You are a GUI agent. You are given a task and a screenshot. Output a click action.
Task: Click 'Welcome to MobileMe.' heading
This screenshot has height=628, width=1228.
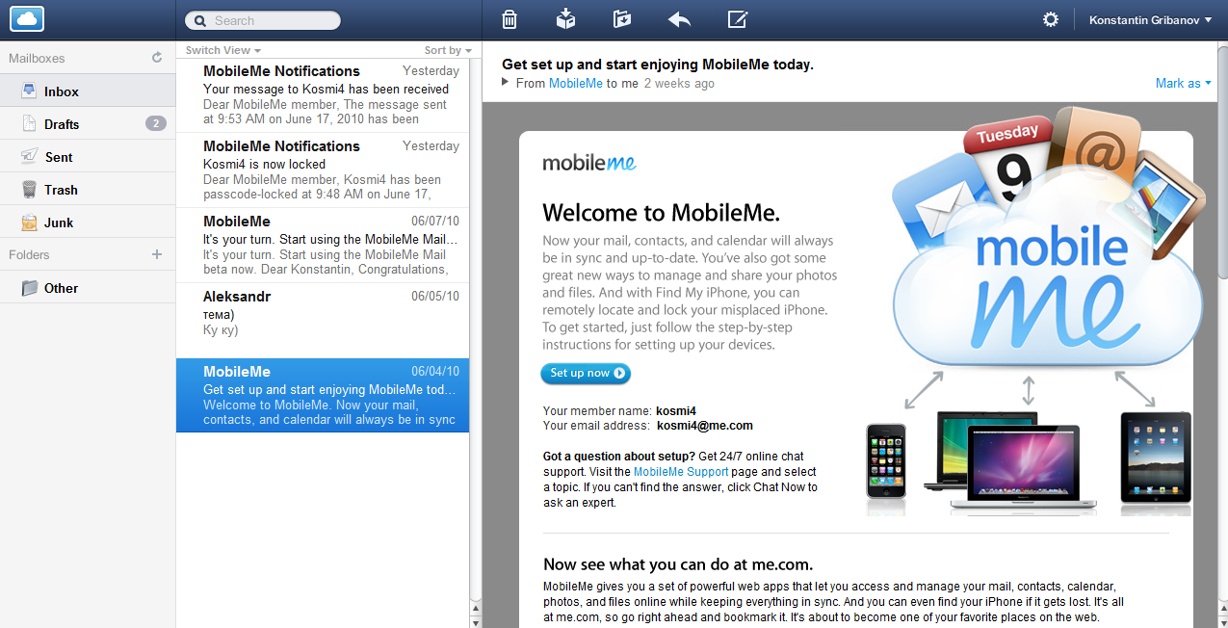[x=662, y=212]
